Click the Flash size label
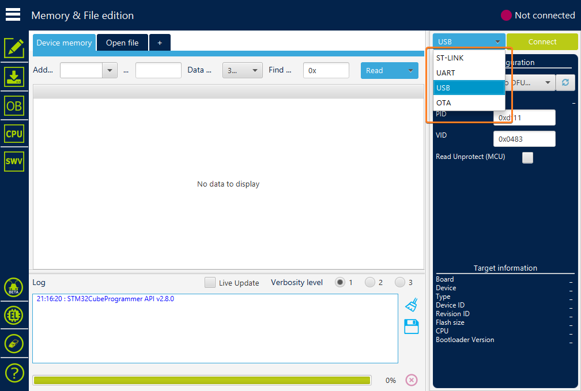Viewport: 581px width, 391px height. tap(450, 322)
